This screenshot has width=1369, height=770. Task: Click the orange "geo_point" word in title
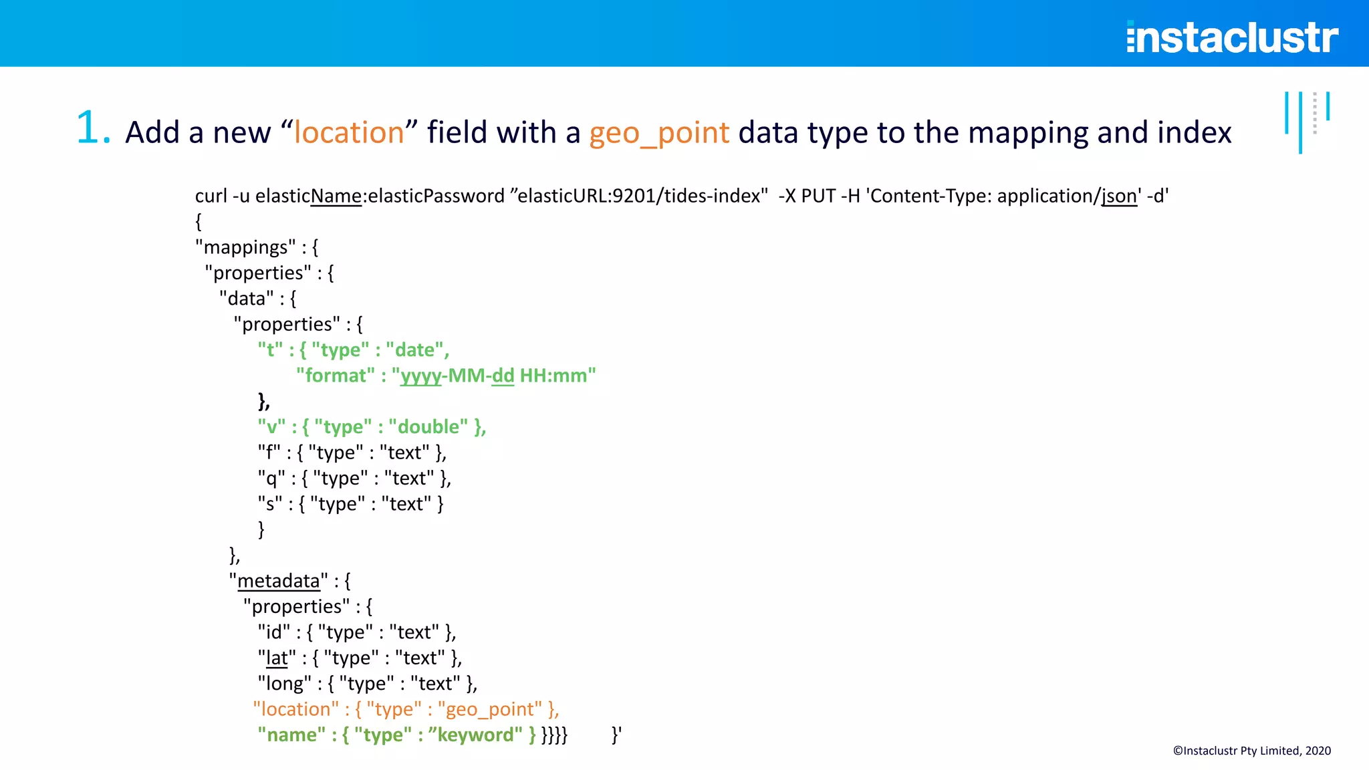[659, 134]
